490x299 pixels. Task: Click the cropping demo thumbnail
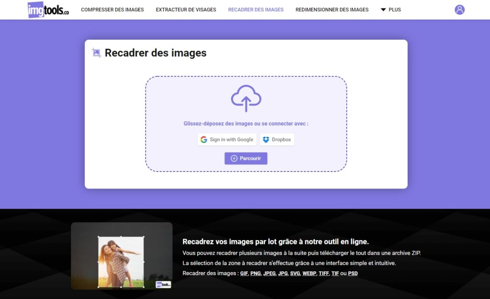click(x=122, y=255)
